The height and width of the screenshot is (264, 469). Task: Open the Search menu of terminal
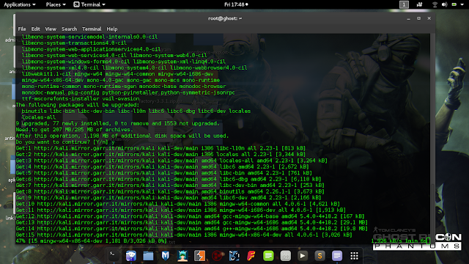coord(70,29)
